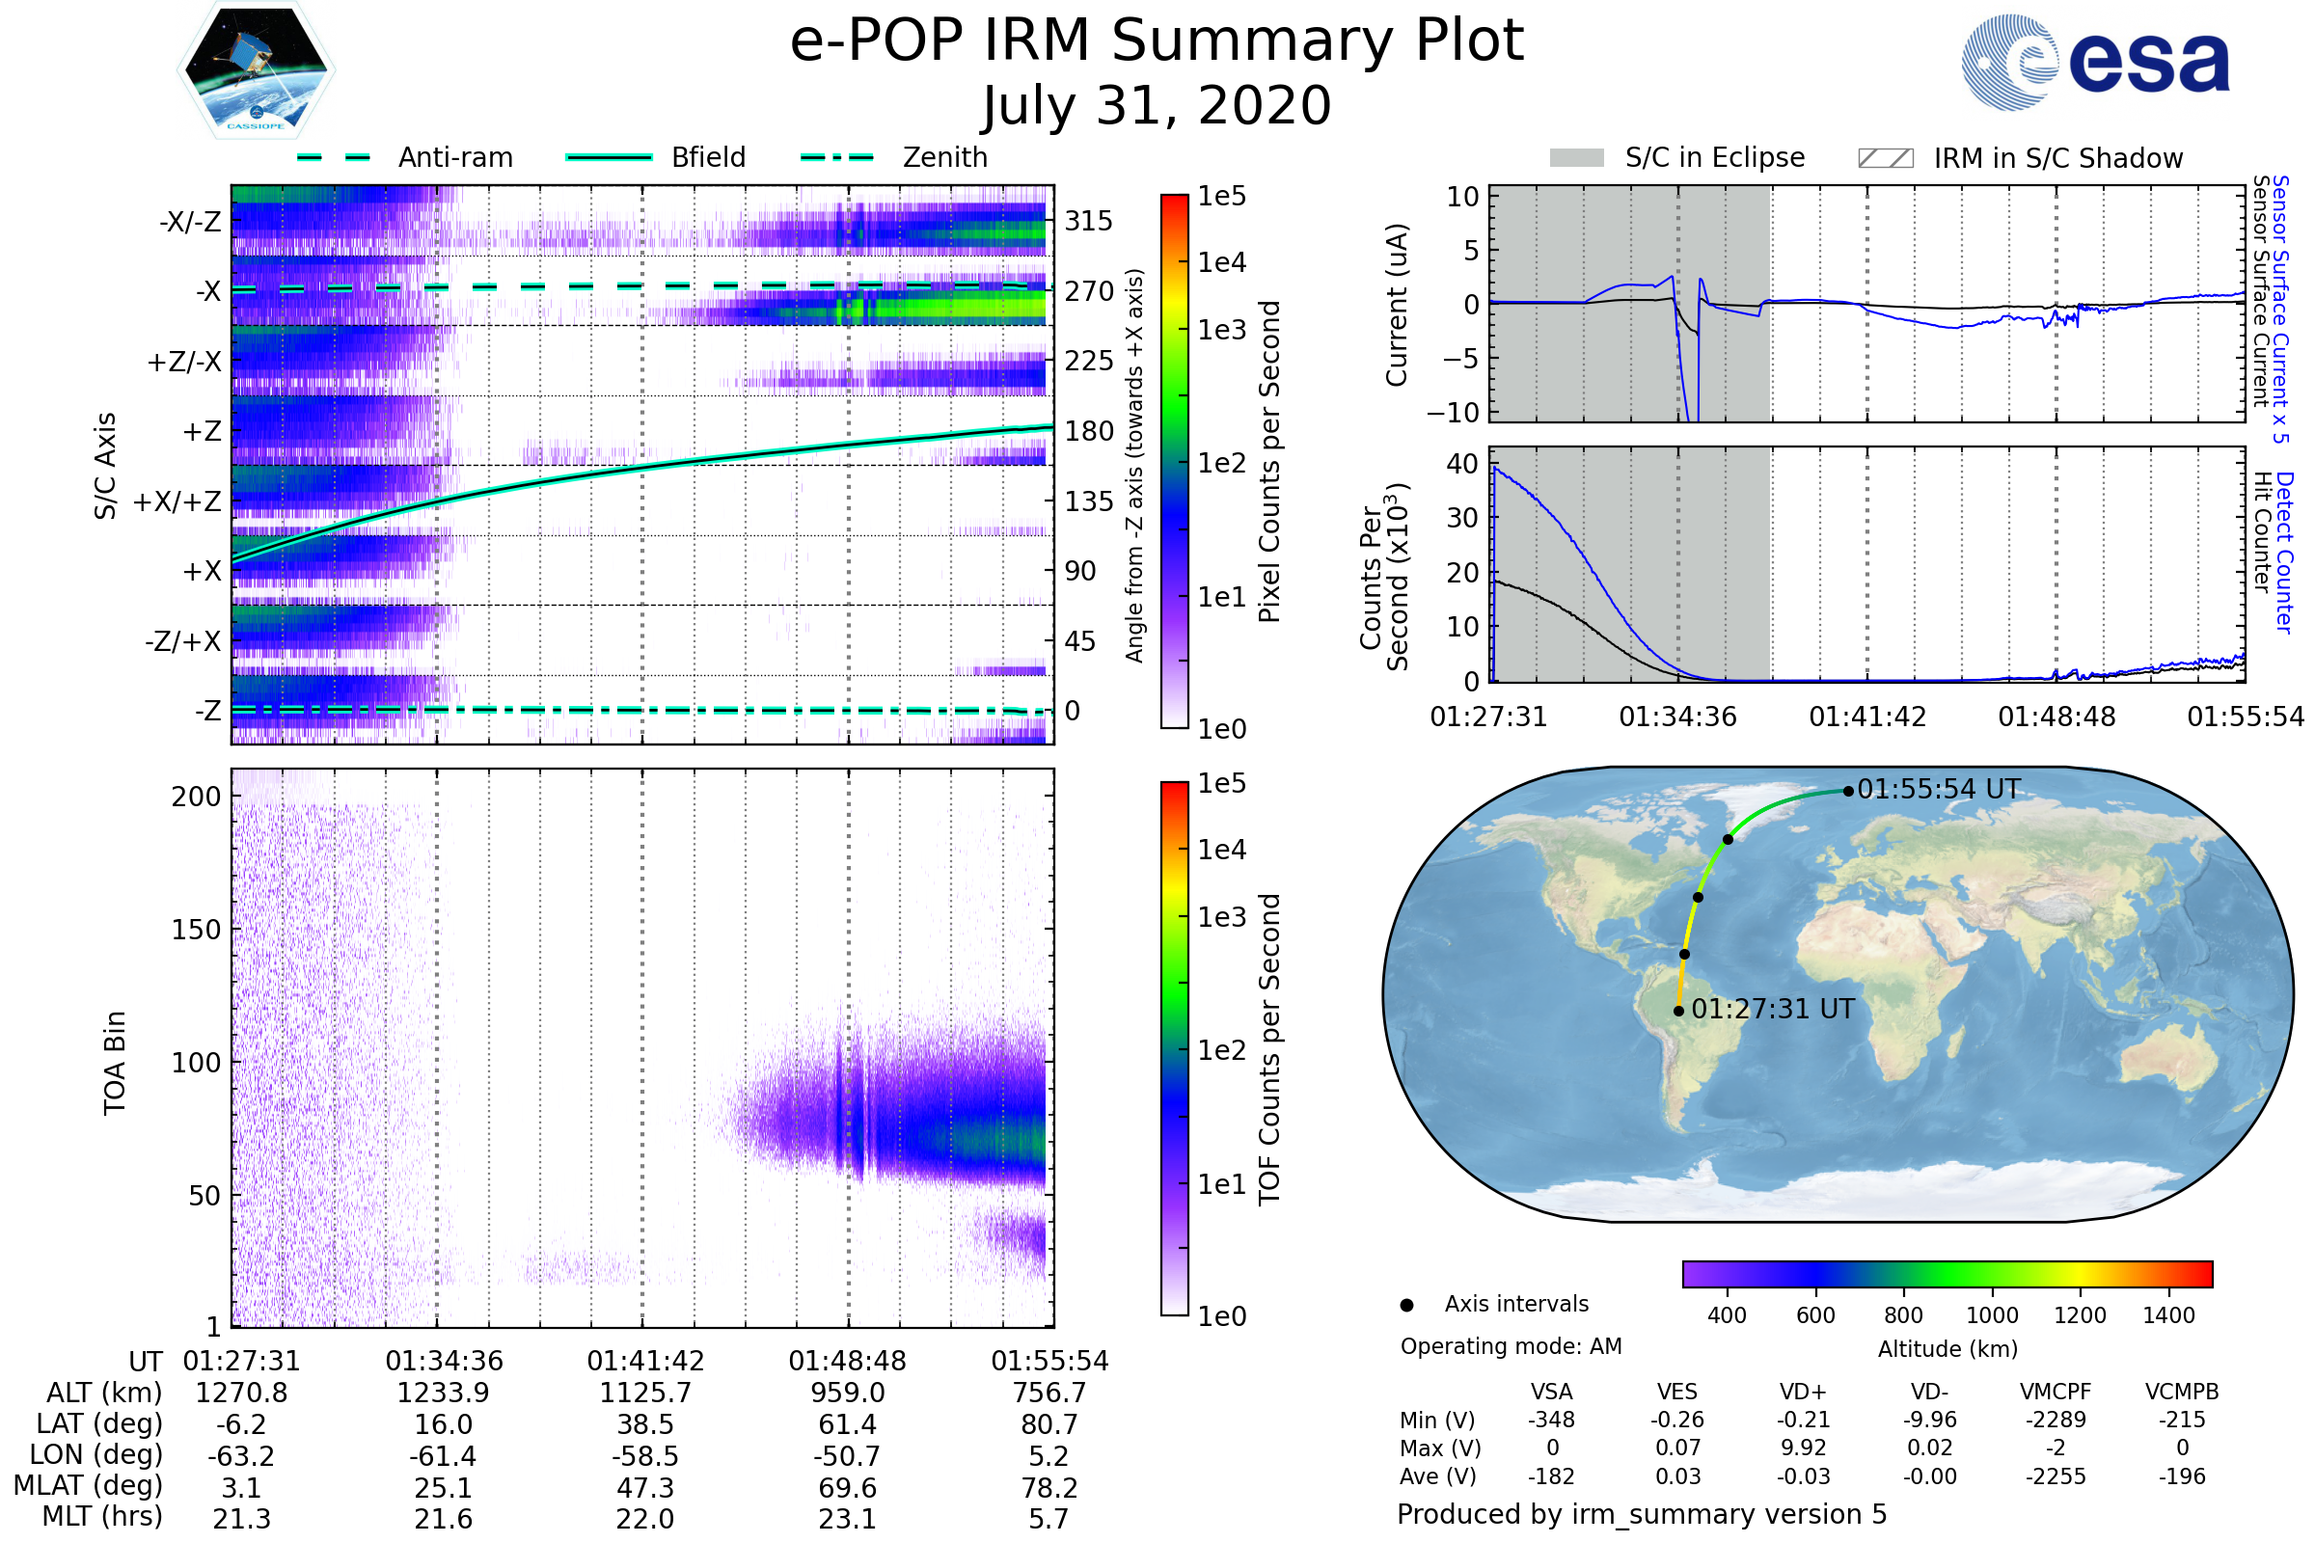The width and height of the screenshot is (2315, 1543).
Task: Click the Bfield solid line legend icon
Action: tap(609, 157)
